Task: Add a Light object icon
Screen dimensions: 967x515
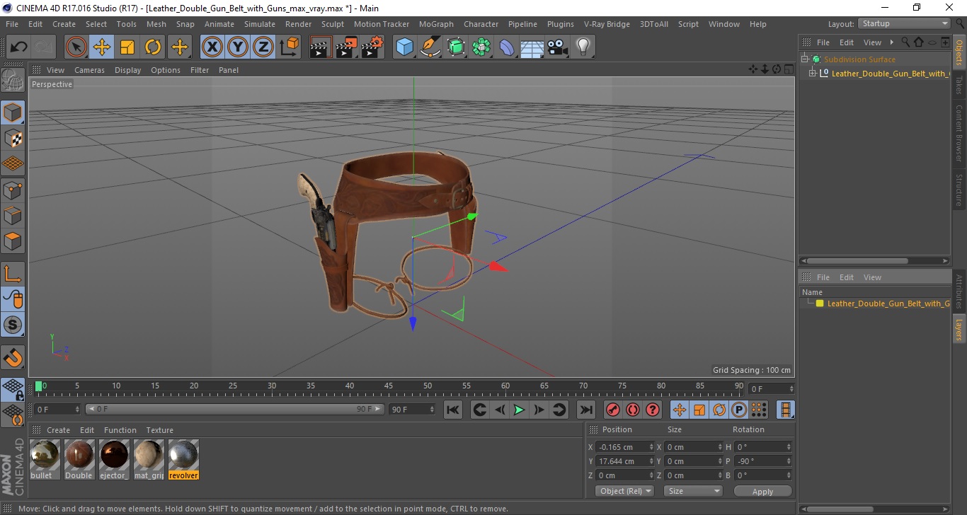Action: (583, 47)
